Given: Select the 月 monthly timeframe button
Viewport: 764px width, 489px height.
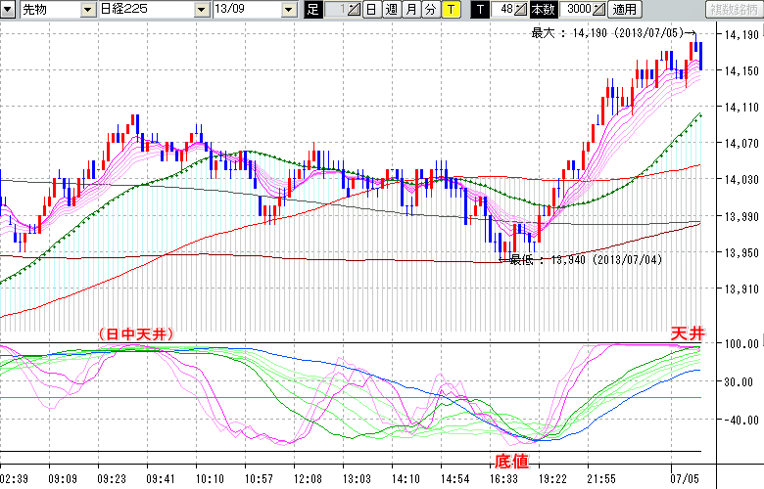Looking at the screenshot, I should pos(410,10).
